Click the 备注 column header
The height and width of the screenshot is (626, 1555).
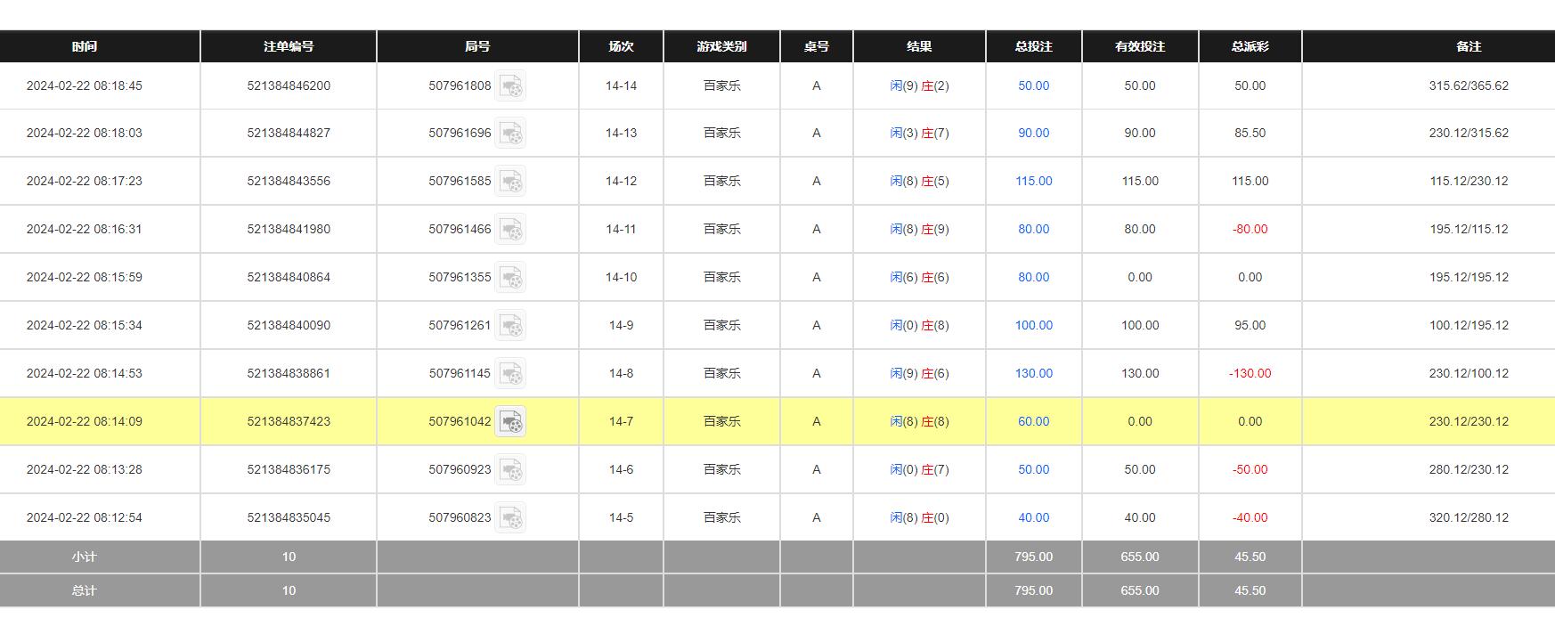[x=1469, y=46]
